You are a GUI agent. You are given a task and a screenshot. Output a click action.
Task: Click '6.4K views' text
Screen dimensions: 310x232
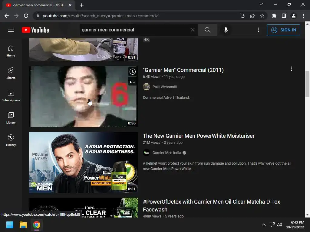(151, 76)
